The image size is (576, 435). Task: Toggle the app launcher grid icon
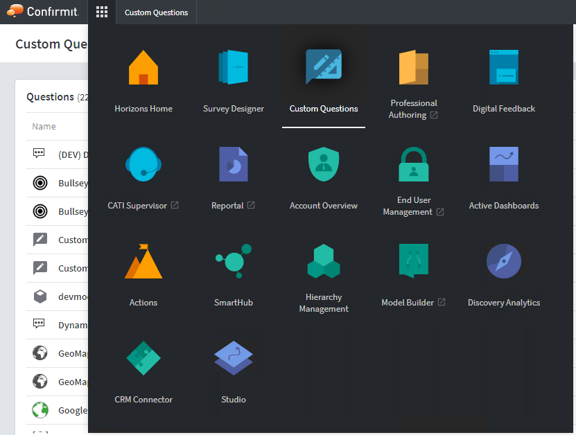(x=102, y=12)
